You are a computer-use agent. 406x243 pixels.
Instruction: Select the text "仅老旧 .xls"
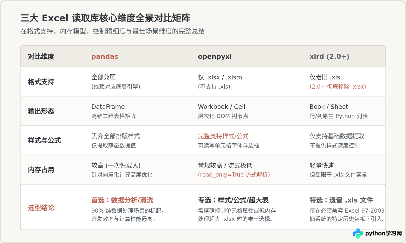pyautogui.click(x=325, y=77)
